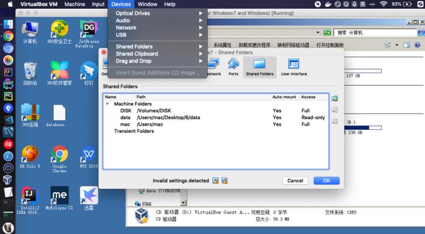Screen dimensions: 425x234
Task: Click the first invalid settings warning icon
Action: pyautogui.click(x=215, y=181)
